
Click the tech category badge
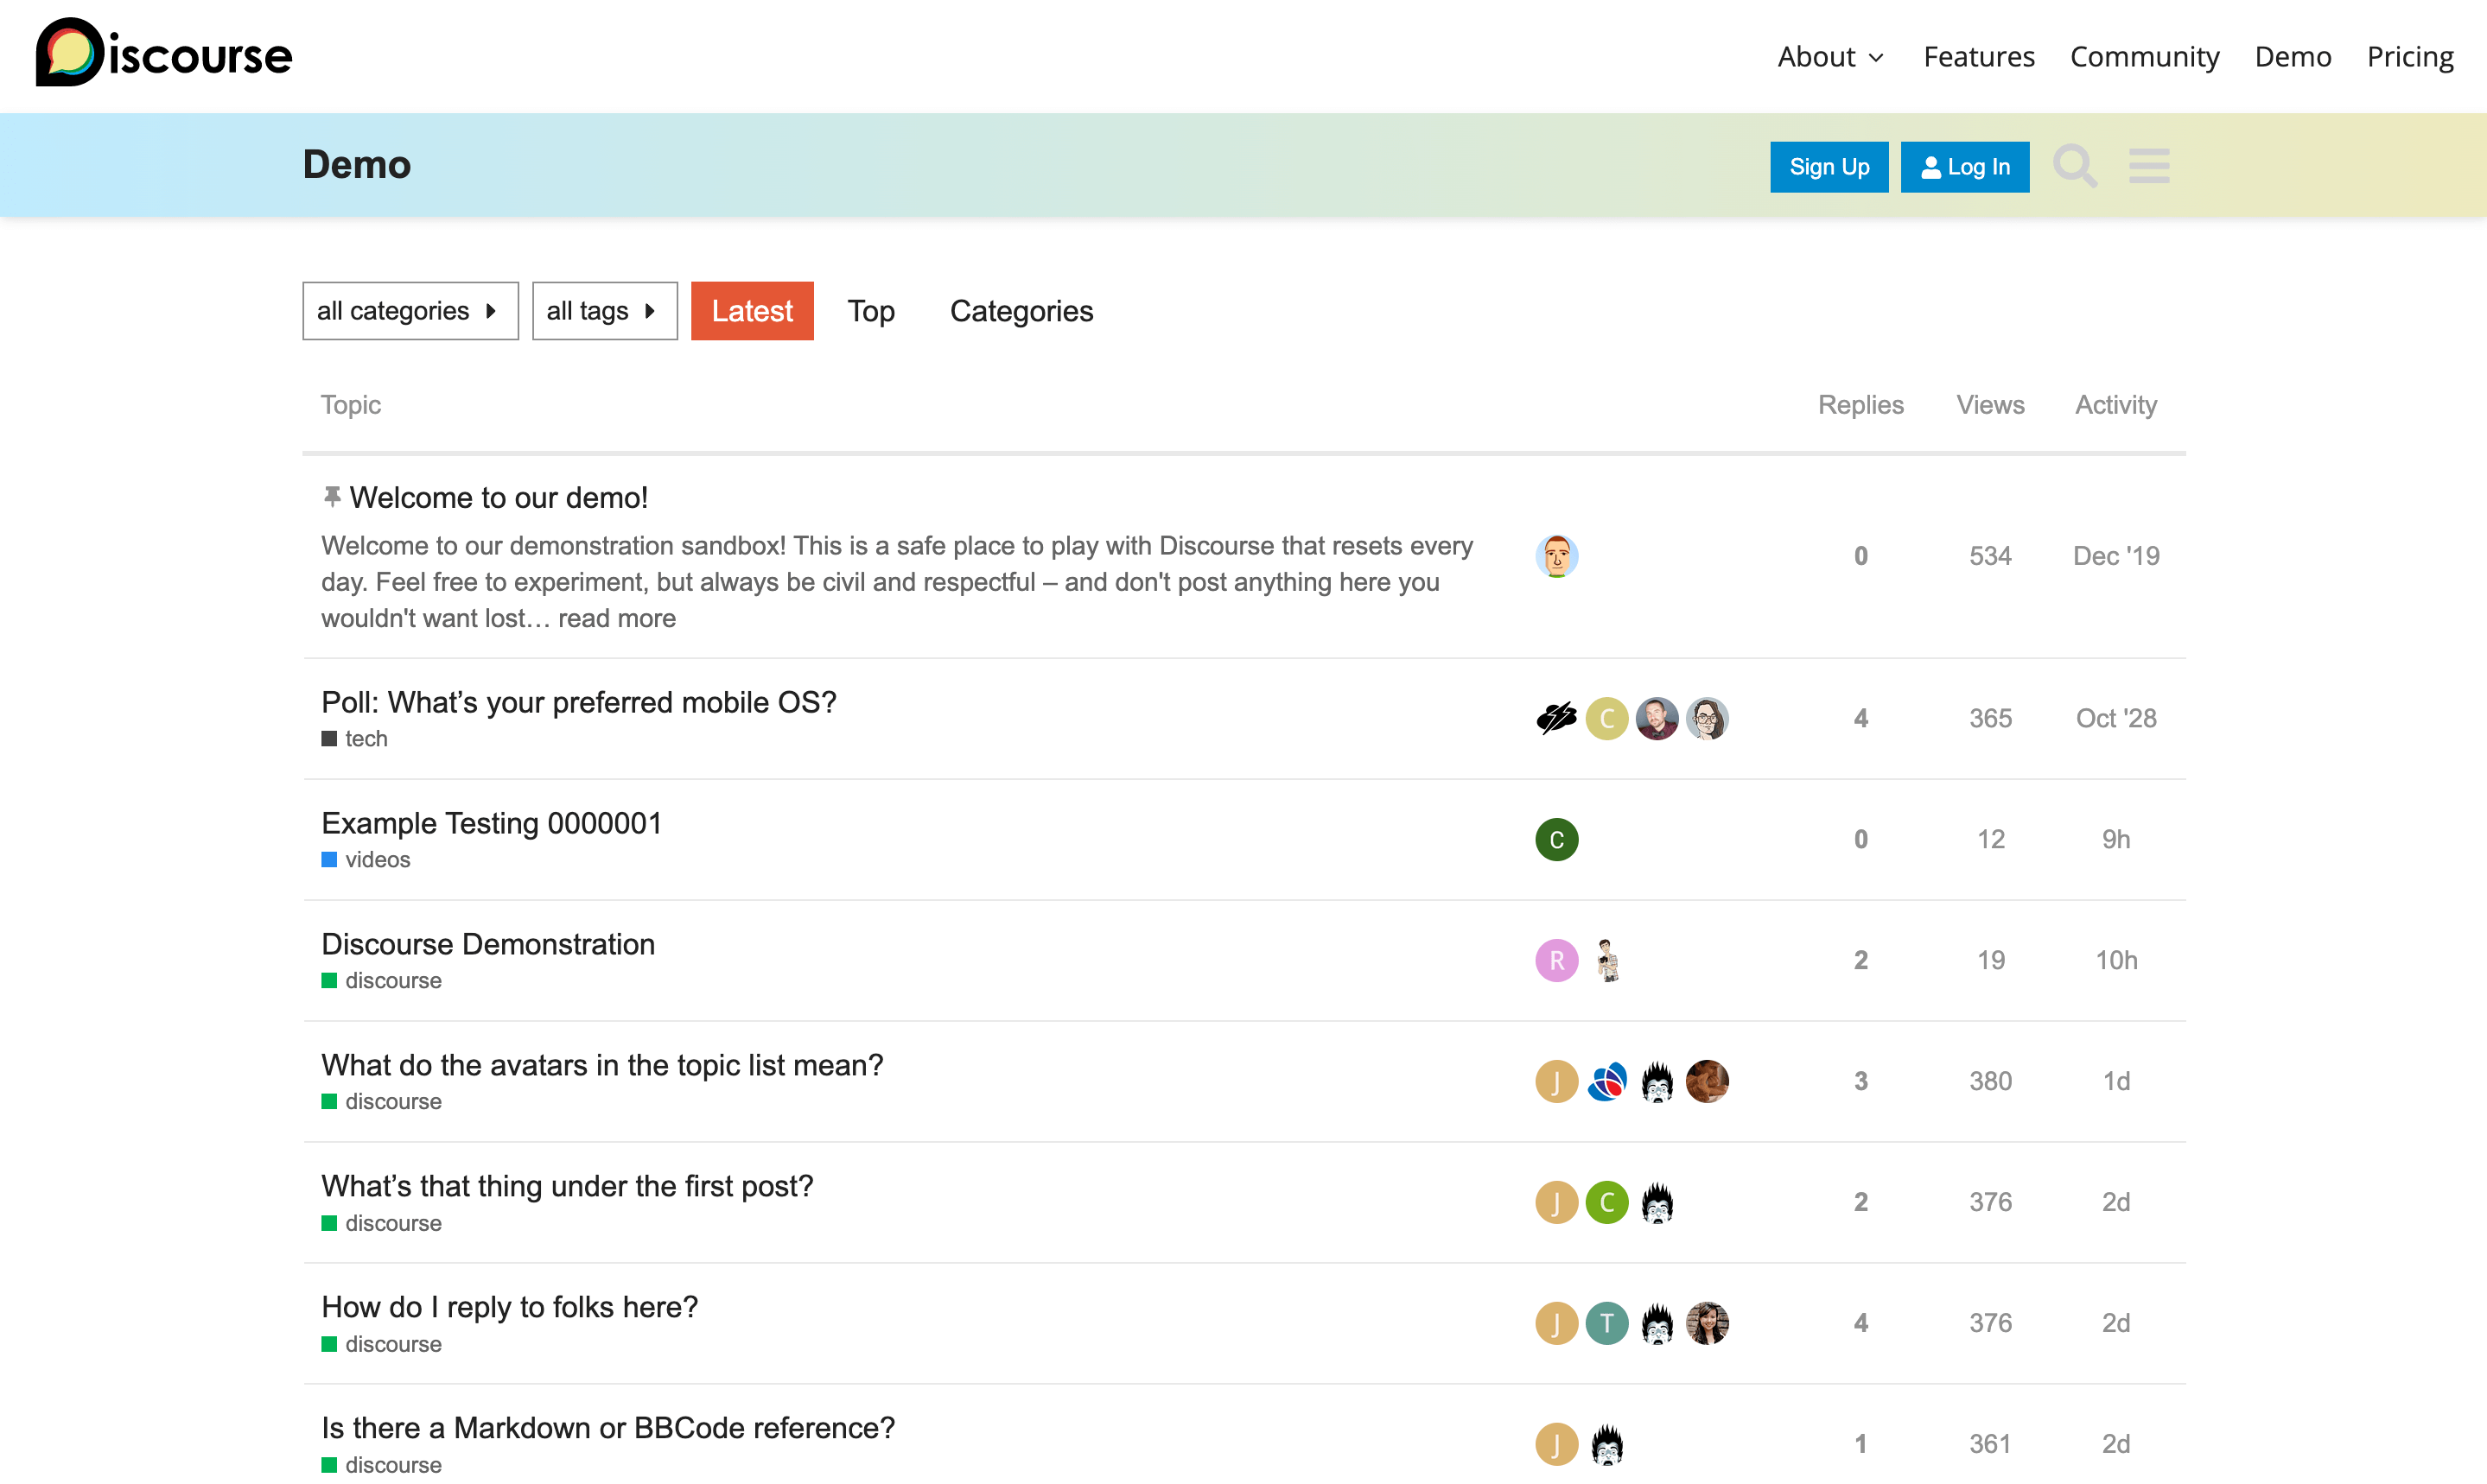coord(354,739)
